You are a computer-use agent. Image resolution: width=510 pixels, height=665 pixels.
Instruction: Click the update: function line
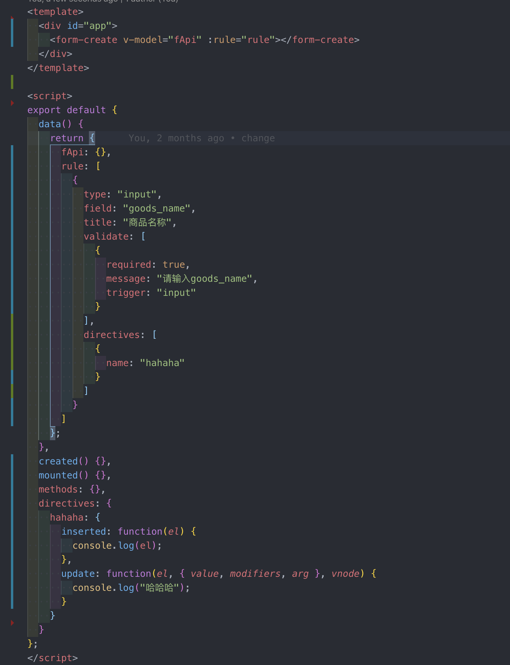(x=219, y=574)
